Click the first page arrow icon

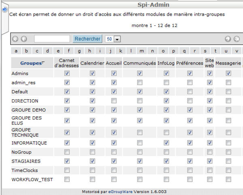tap(15, 39)
